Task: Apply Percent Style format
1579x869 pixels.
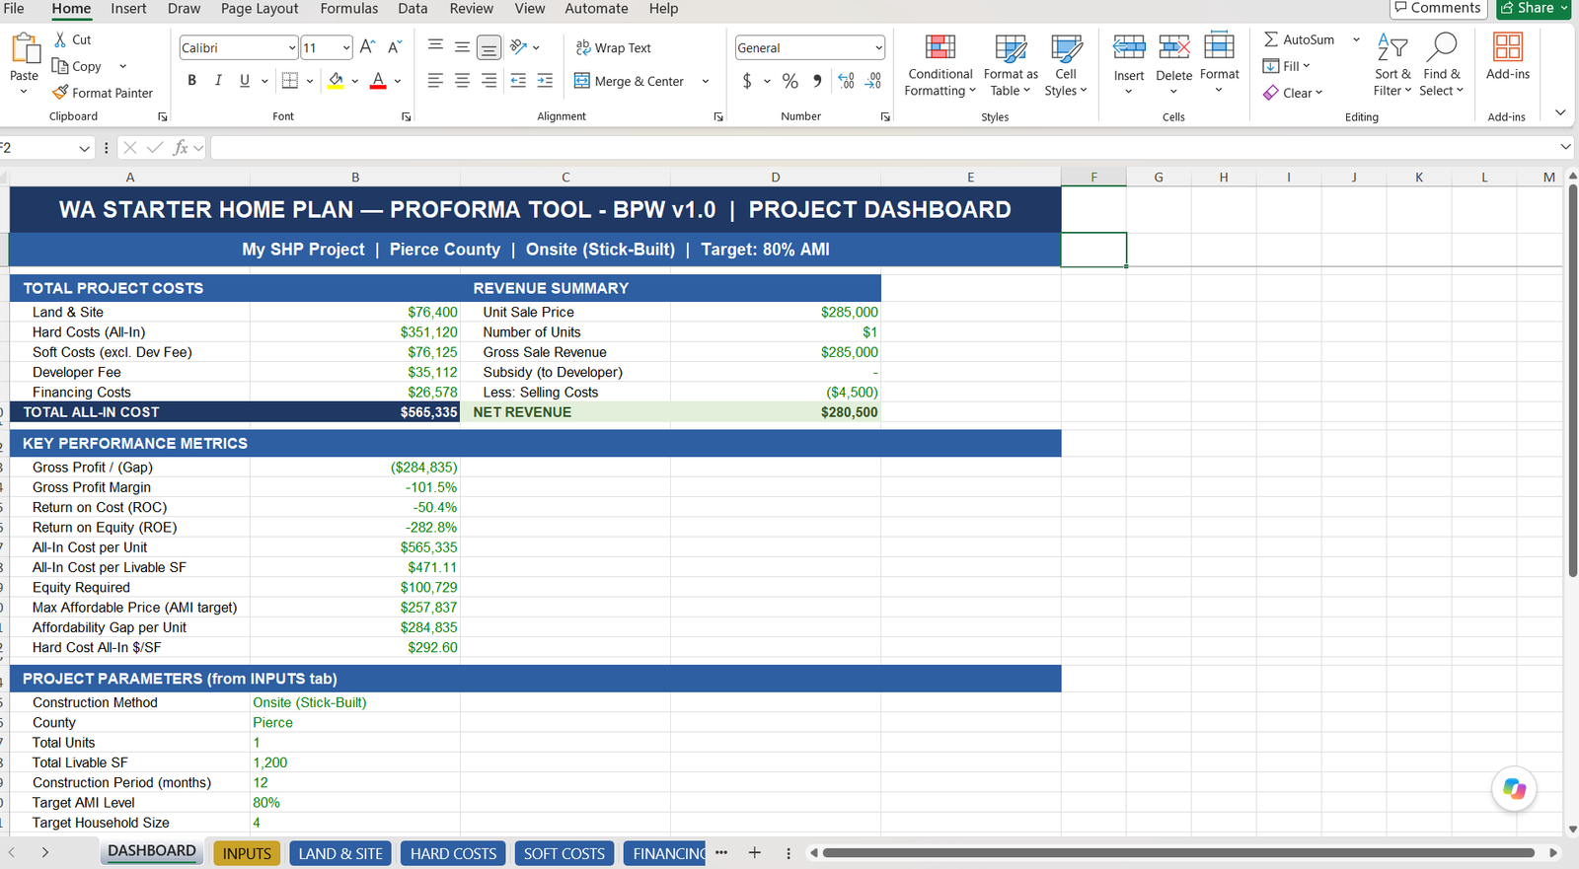Action: [x=790, y=81]
